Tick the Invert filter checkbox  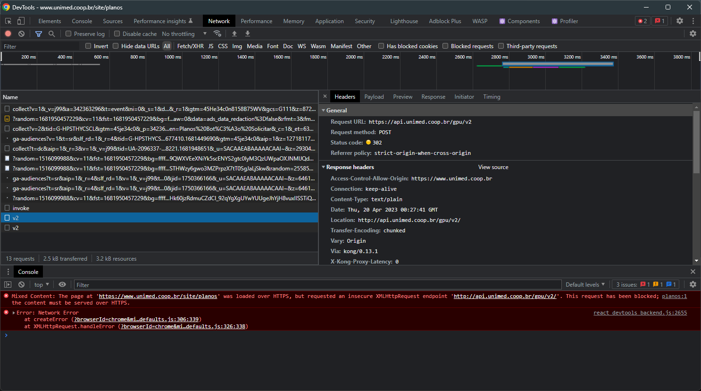(88, 46)
